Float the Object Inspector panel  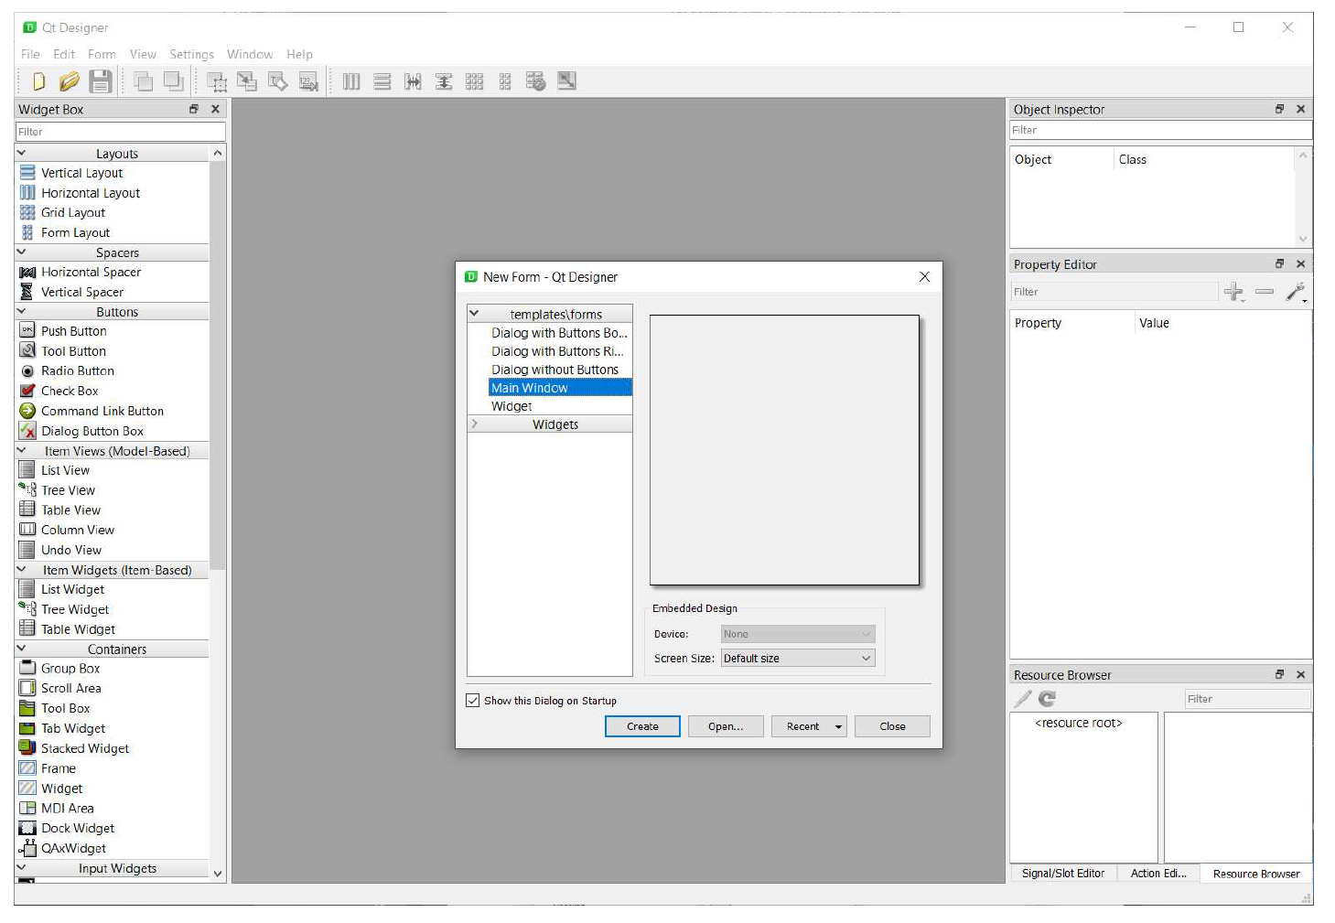(1279, 109)
